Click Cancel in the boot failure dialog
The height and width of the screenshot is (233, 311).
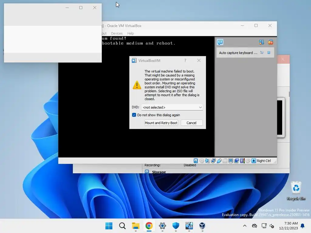pyautogui.click(x=191, y=123)
